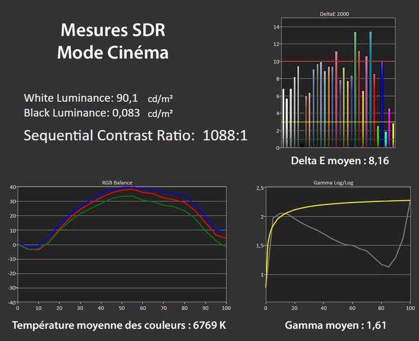This screenshot has width=419, height=341.
Task: Click the "Mesures SDR" heading
Action: [113, 30]
